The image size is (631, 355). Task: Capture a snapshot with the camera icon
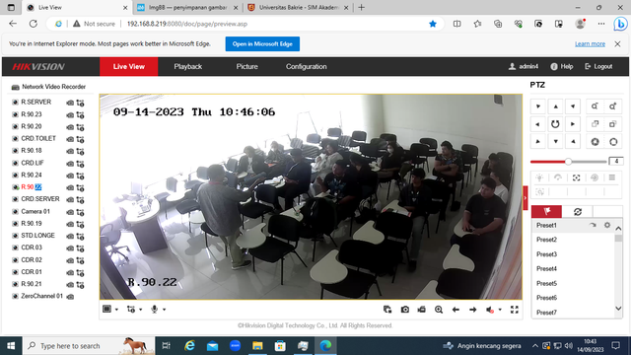coord(405,310)
